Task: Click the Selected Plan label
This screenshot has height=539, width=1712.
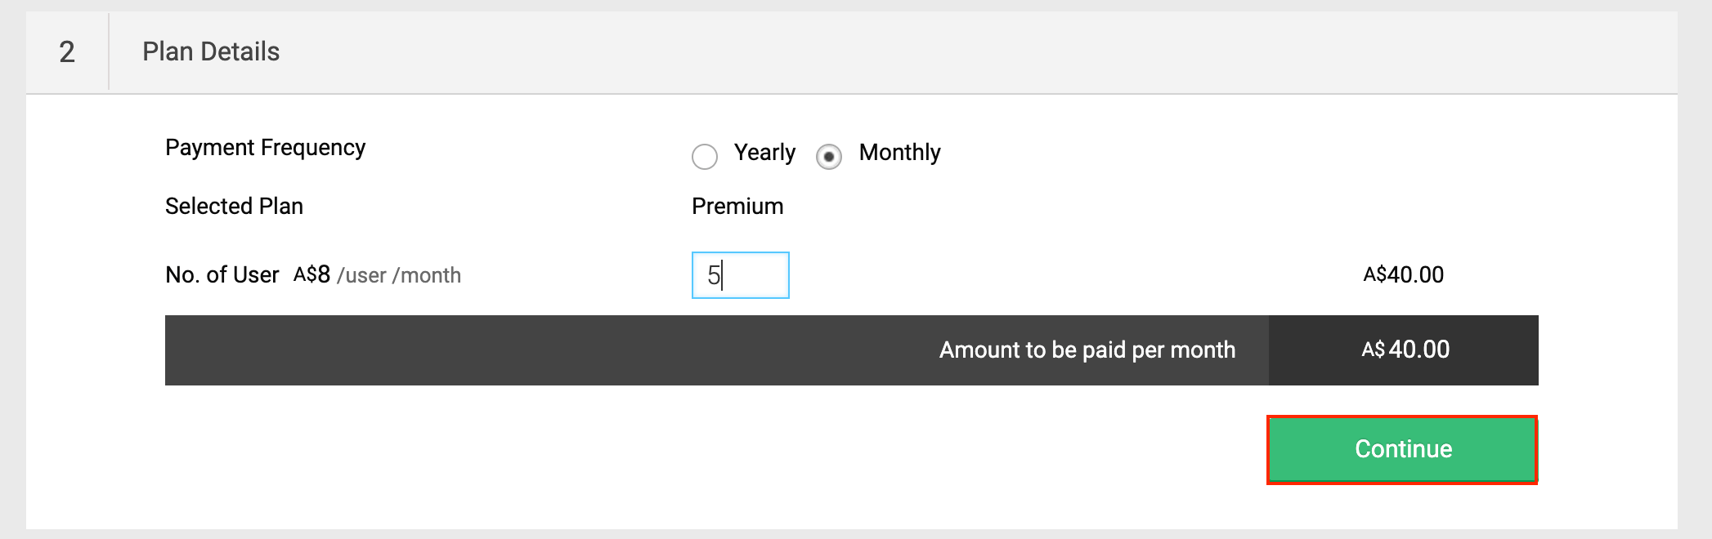Action: (x=234, y=206)
